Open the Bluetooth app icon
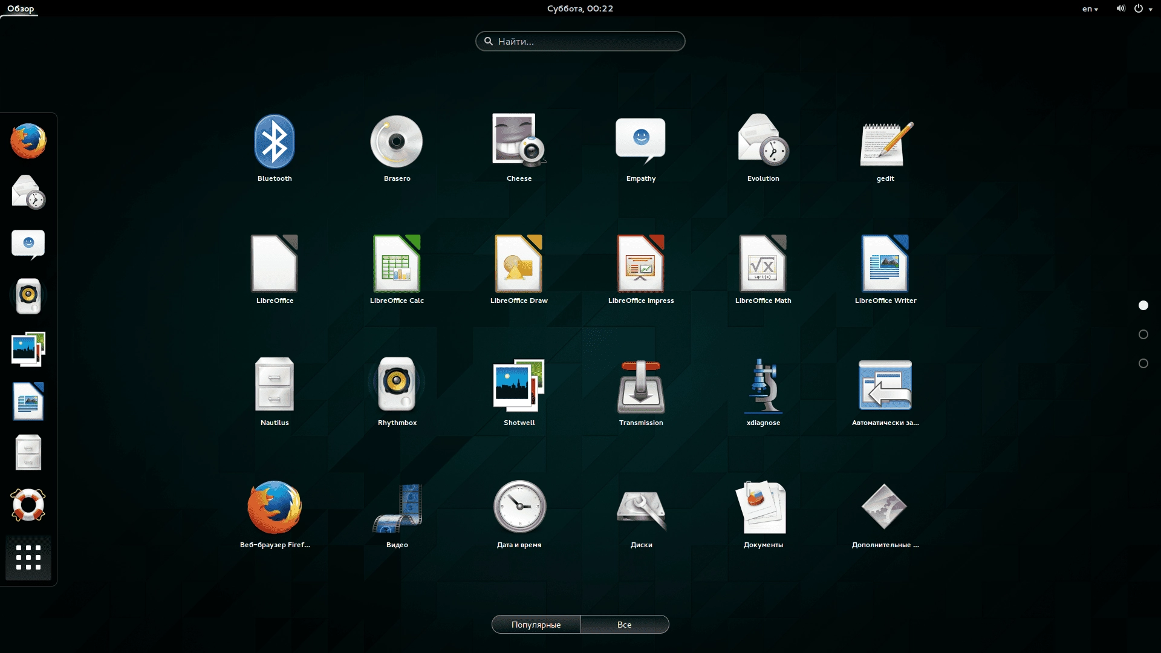 click(x=275, y=142)
